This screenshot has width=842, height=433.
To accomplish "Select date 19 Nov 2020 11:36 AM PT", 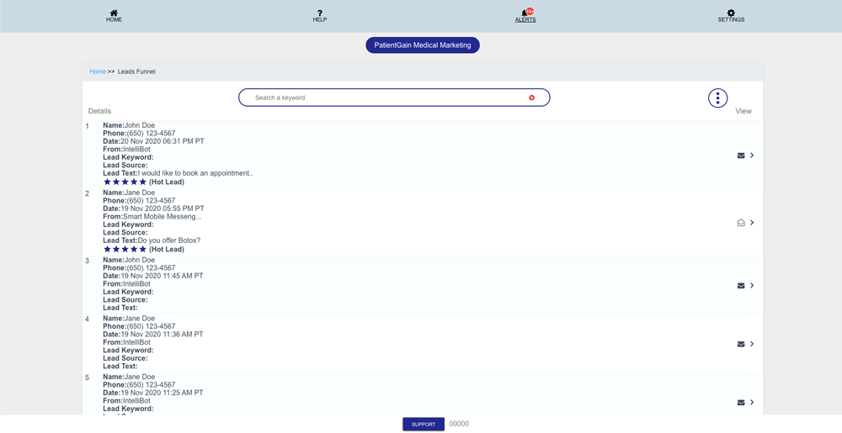I will [162, 335].
